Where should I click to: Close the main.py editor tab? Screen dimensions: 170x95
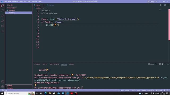click(44, 5)
